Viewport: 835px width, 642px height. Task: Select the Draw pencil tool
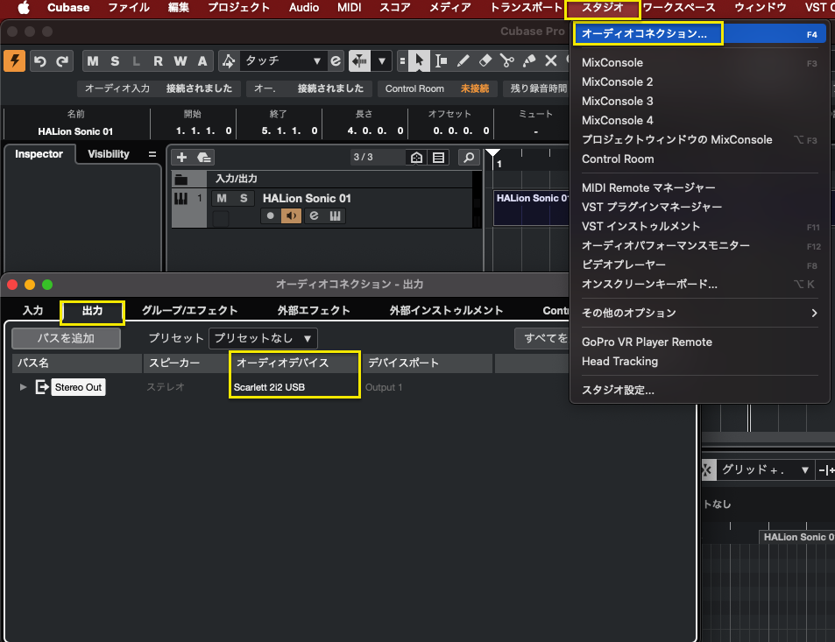pyautogui.click(x=463, y=60)
